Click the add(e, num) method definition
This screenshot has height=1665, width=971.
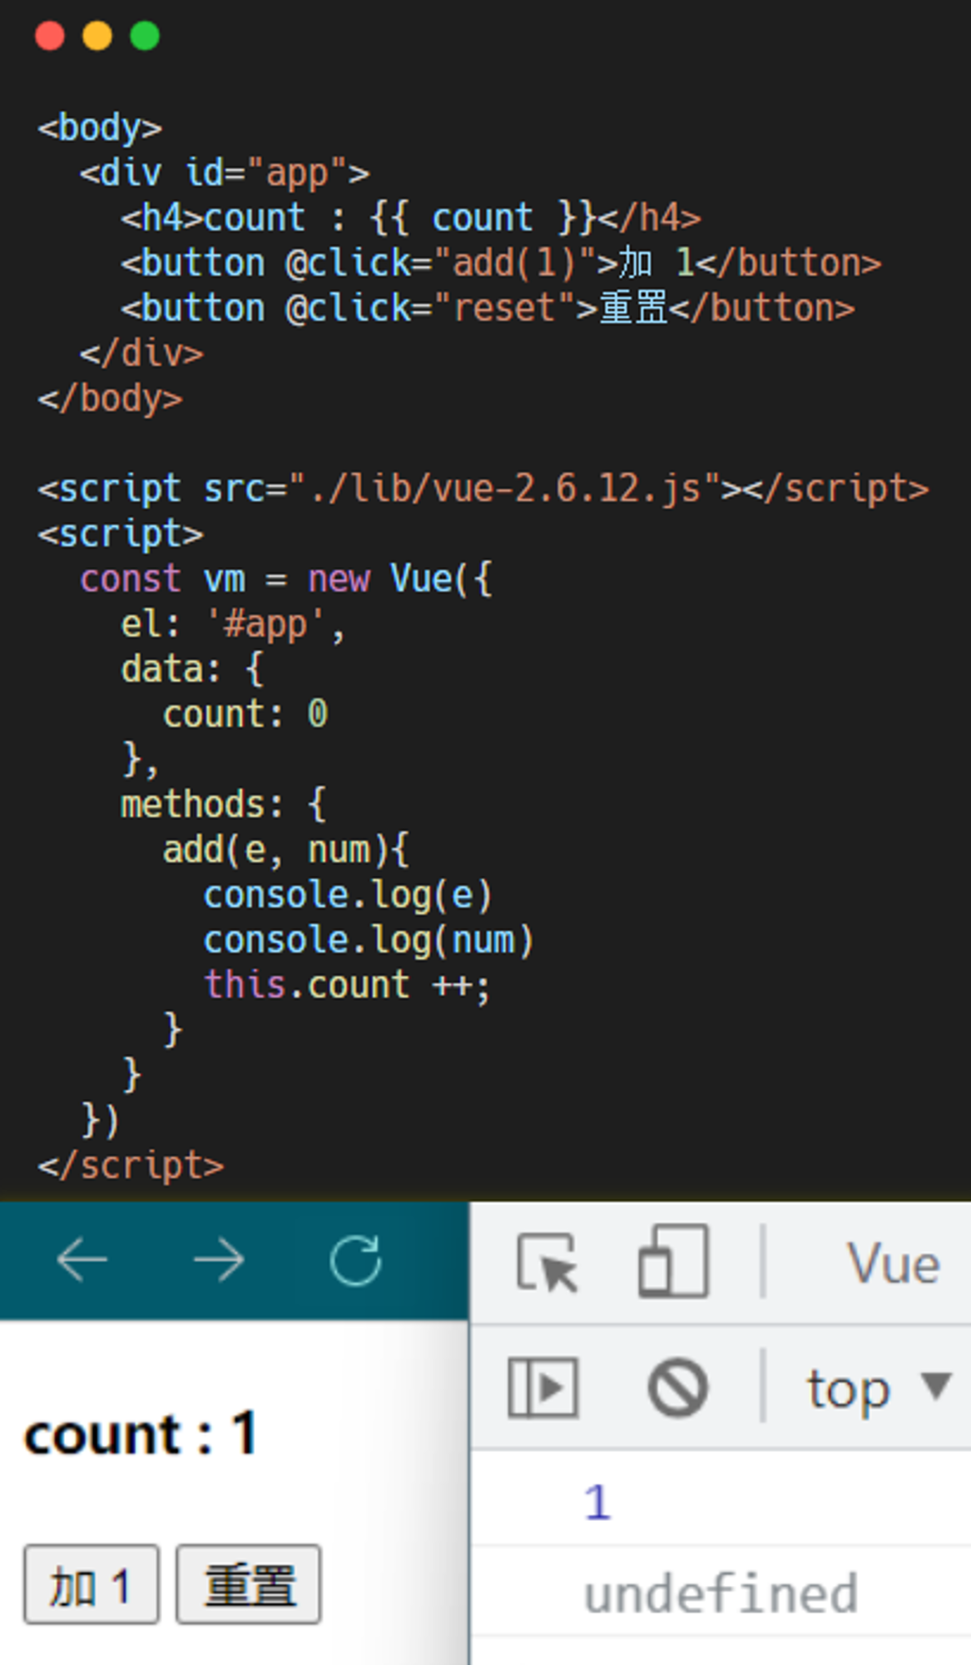click(x=285, y=851)
